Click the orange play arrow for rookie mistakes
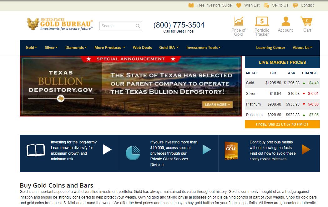 tap(306, 150)
